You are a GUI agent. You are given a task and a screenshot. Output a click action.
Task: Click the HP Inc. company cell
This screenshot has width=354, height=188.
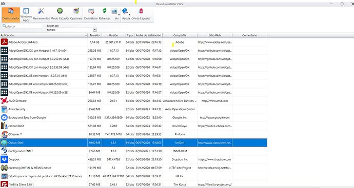[x=180, y=176]
